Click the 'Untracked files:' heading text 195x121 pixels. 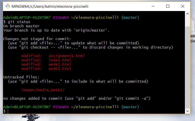tap(21, 77)
